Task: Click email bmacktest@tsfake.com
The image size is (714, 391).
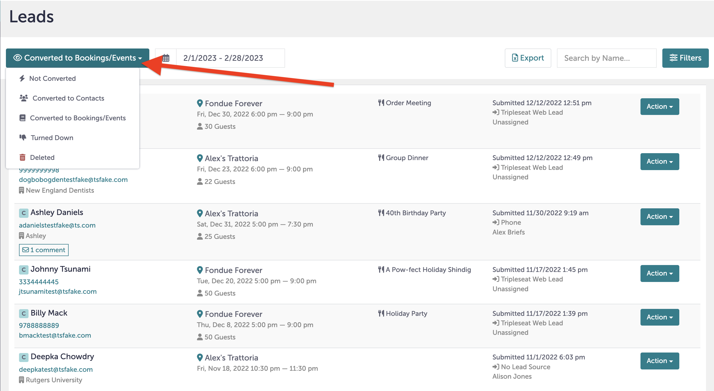Action: point(55,335)
